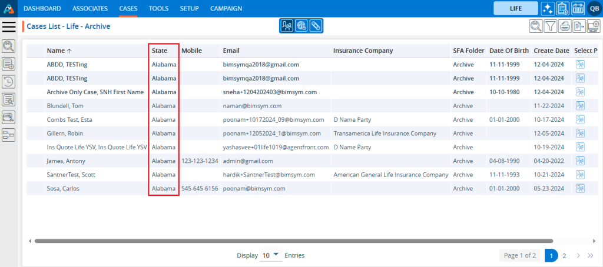This screenshot has height=267, width=603.
Task: Click Select P icon for Blundell, Tom
Action: pyautogui.click(x=580, y=106)
